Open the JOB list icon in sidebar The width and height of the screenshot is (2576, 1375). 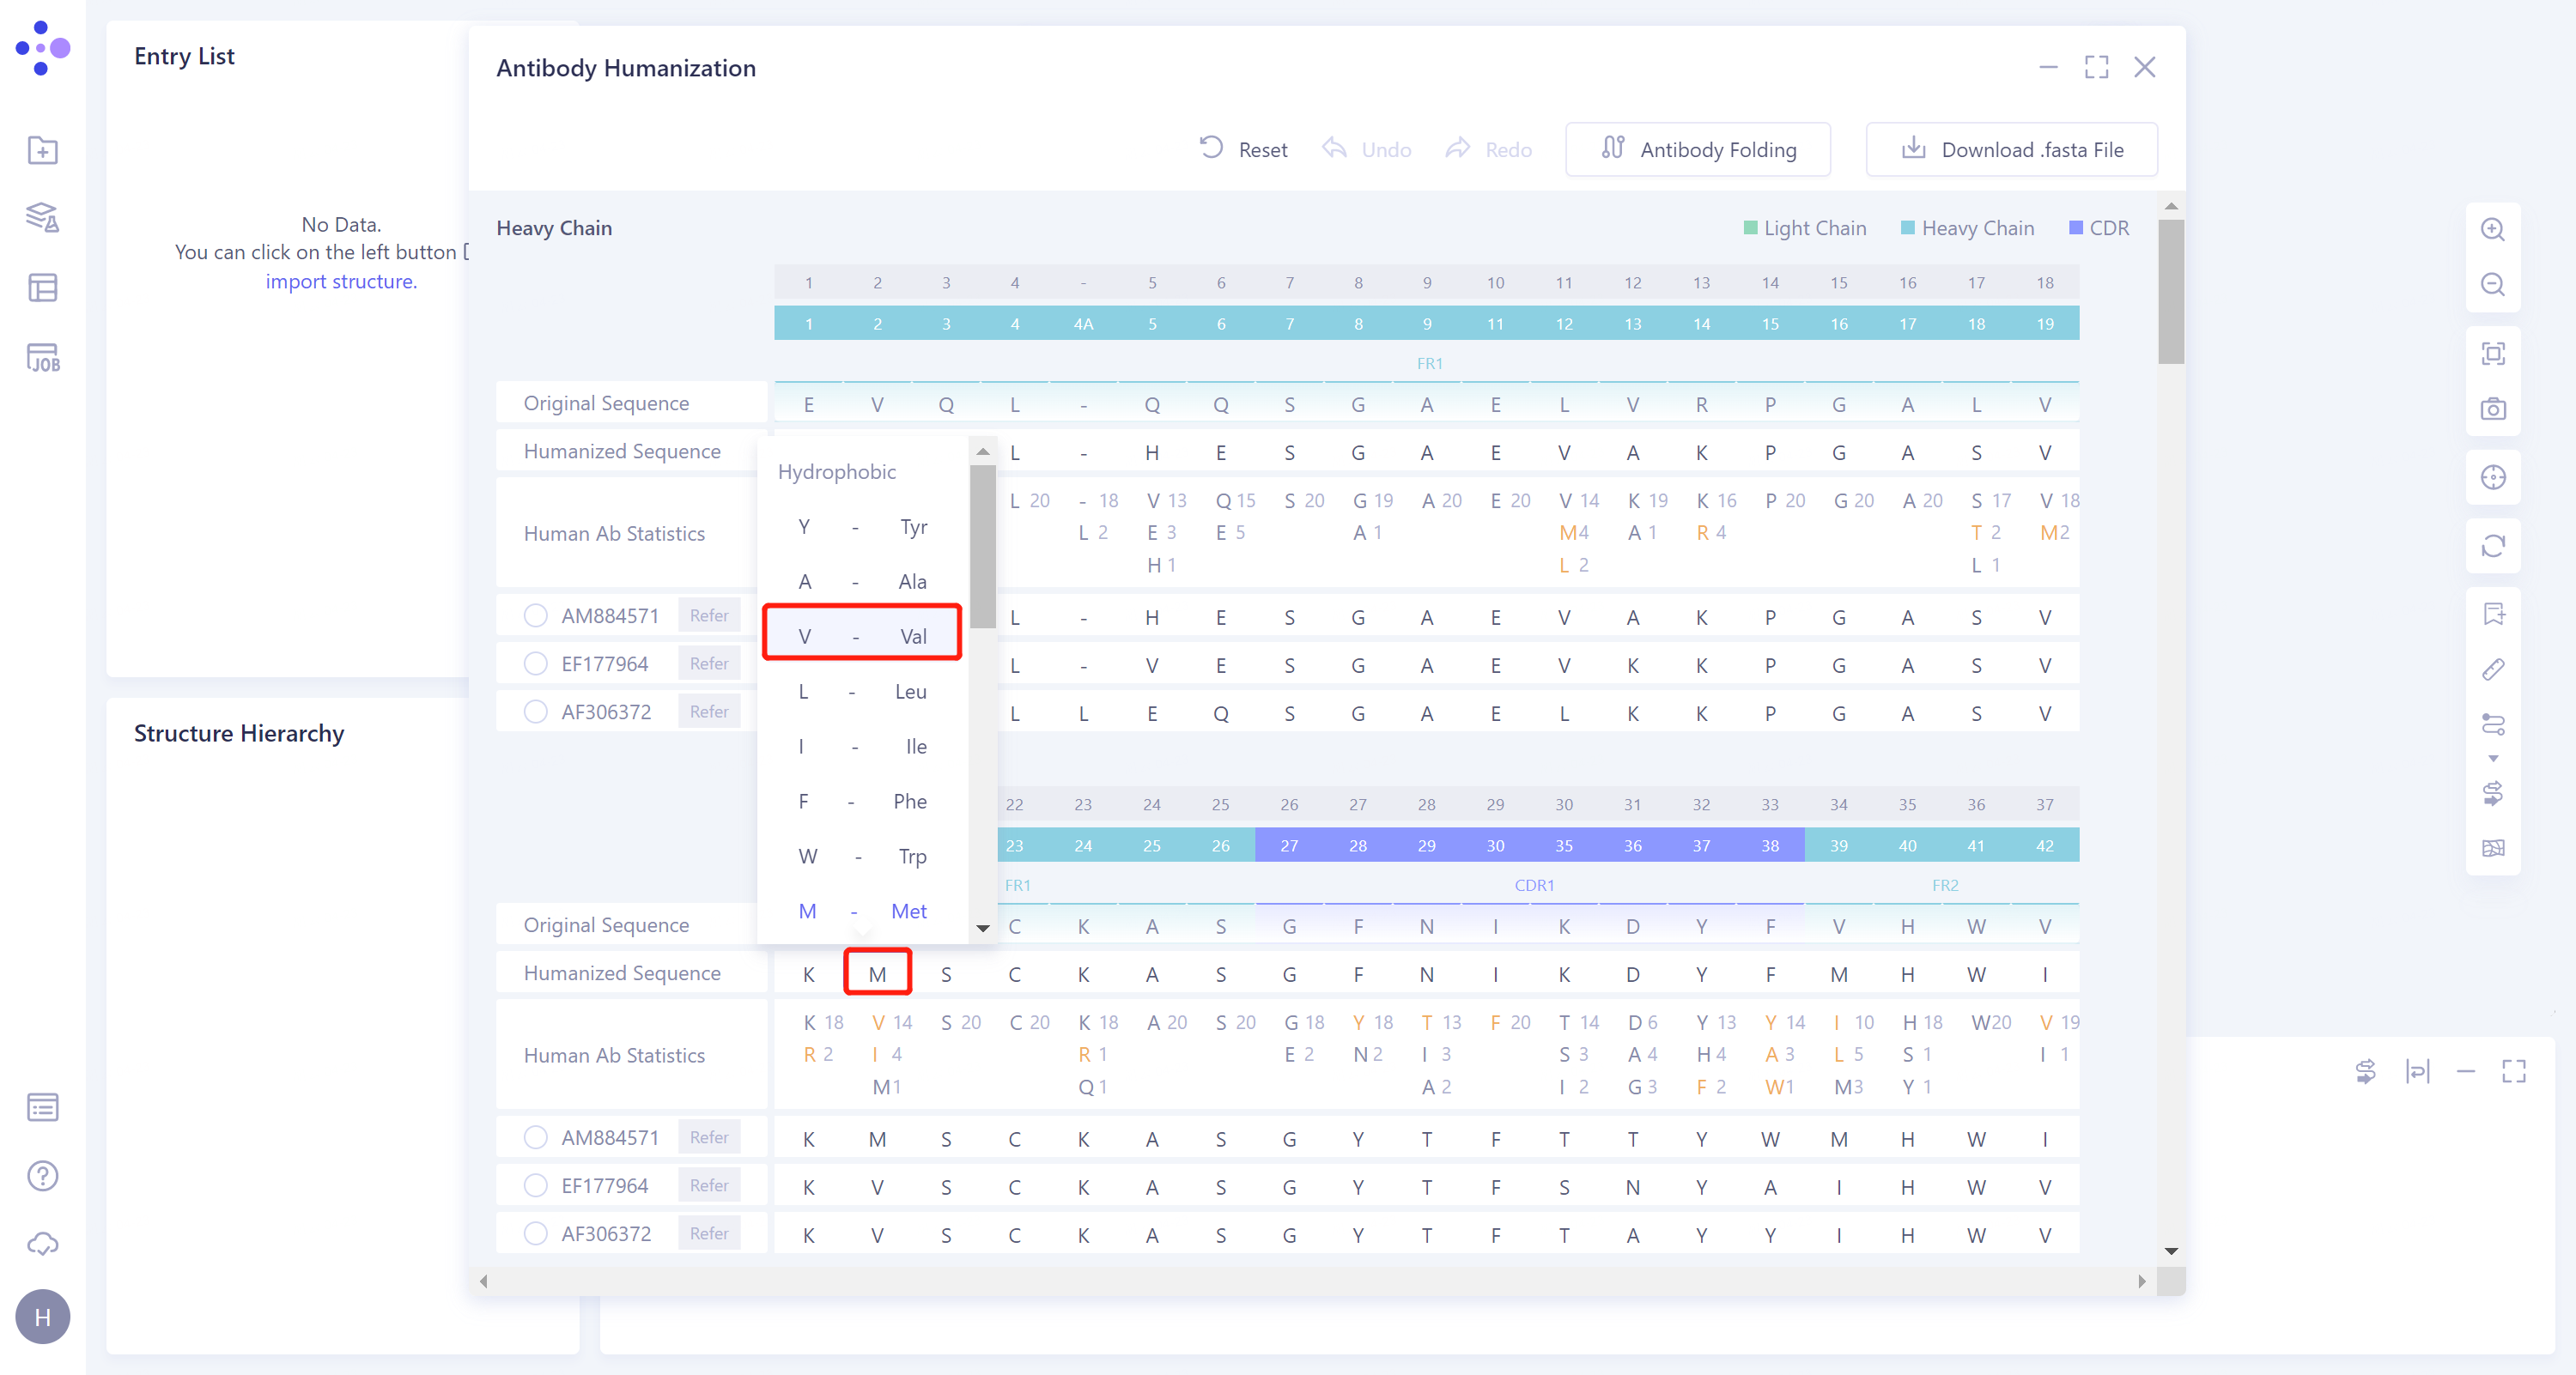click(43, 358)
